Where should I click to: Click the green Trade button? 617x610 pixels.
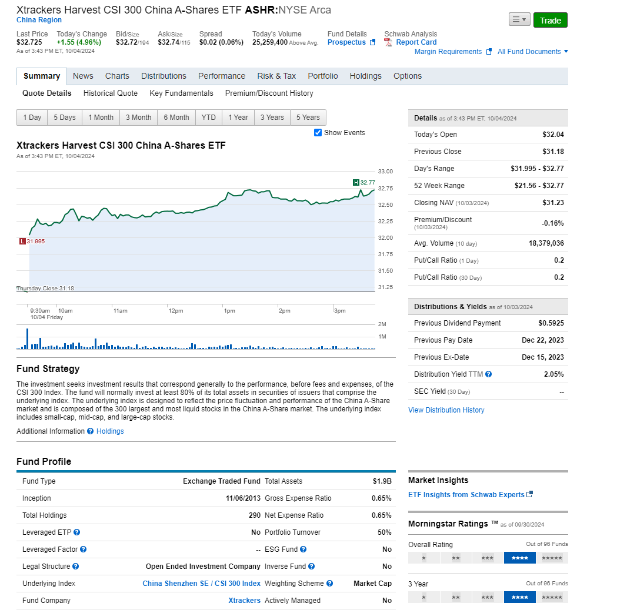(550, 19)
